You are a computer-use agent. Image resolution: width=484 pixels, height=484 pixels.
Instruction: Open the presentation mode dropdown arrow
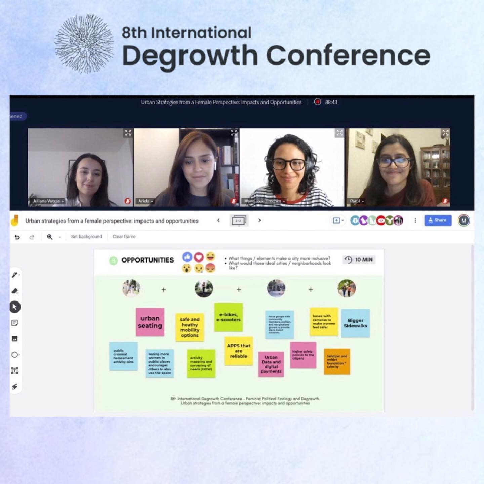pyautogui.click(x=342, y=221)
